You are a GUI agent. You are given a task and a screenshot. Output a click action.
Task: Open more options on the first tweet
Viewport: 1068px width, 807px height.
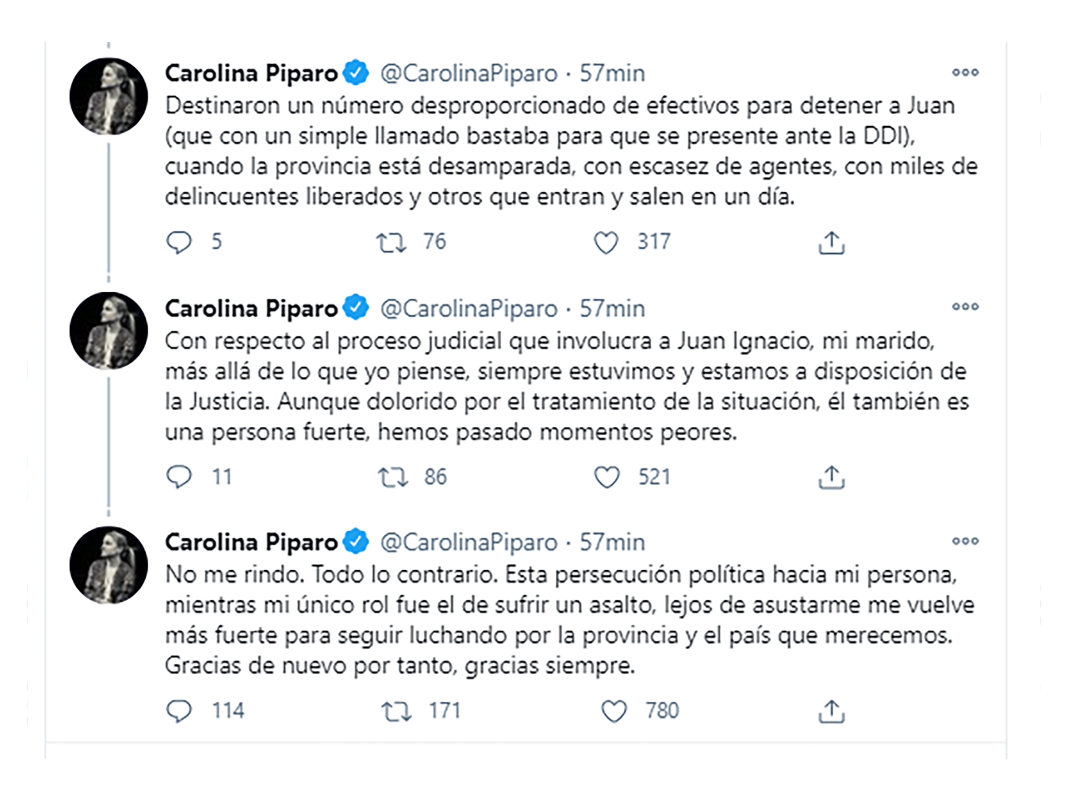965,72
